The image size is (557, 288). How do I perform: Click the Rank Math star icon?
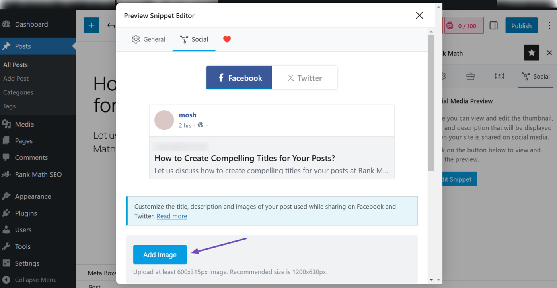click(531, 53)
